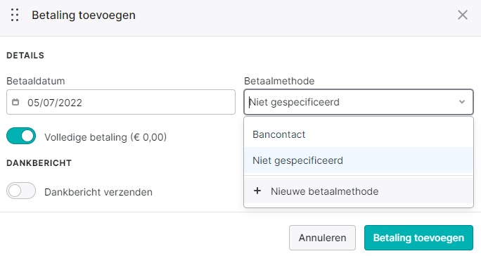
Task: Close the Betaling toevoegen dialog
Action: click(x=463, y=15)
